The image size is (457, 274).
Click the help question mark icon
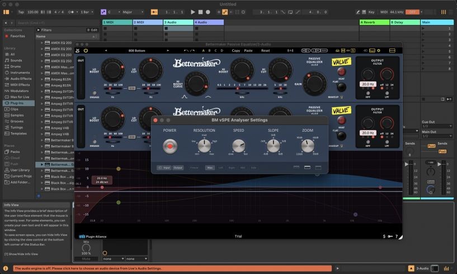397,236
